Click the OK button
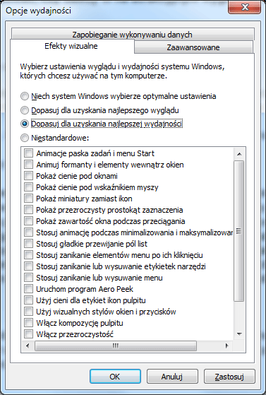Image resolution: width=266 pixels, height=395 pixels. coord(115,377)
